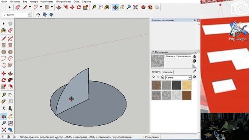Viewport: 249px width, 140px height.
Task: Select the Protractor tool in the left palette
Action: pos(4,101)
